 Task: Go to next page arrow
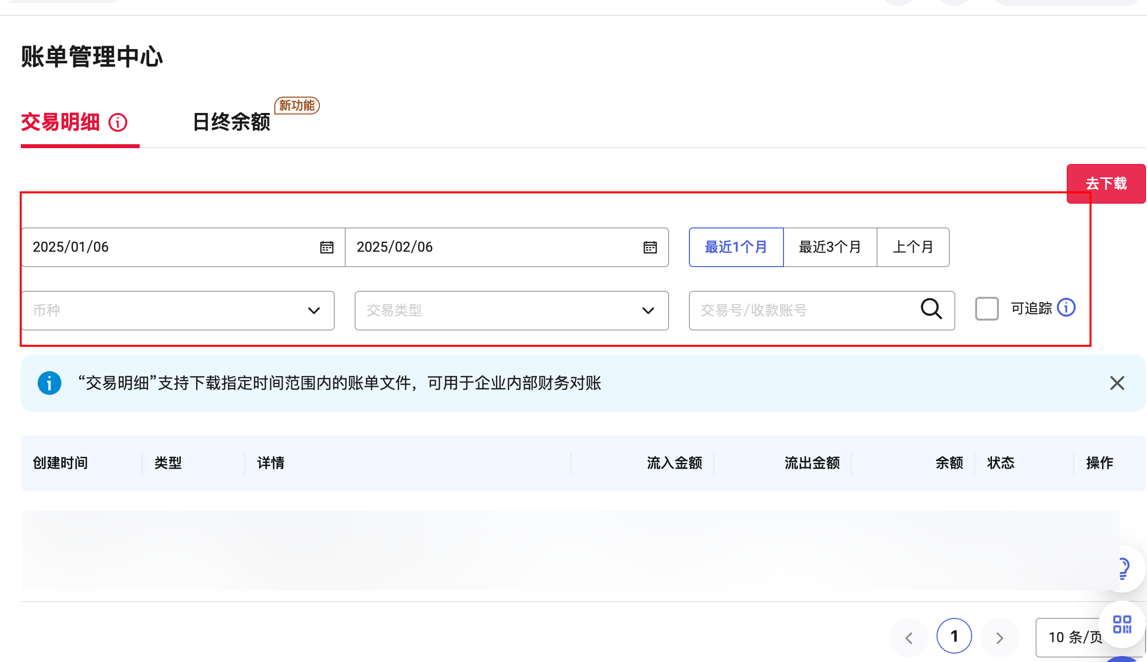point(999,638)
